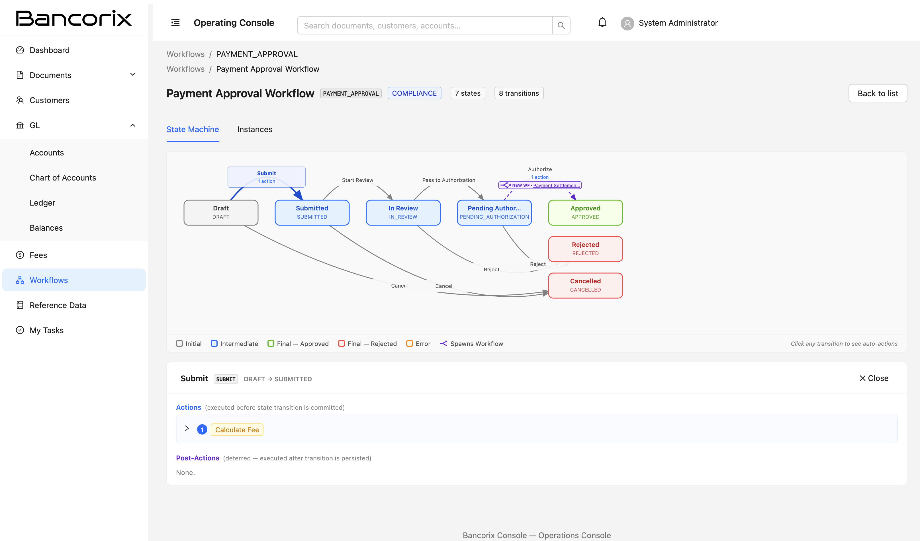Toggle the Intermediate legend checkbox
Viewport: 920px width, 541px height.
coord(214,343)
